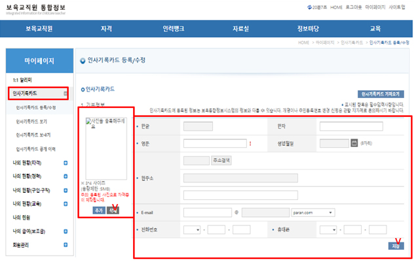This screenshot has height=268, width=416.
Task: Click the E-mail domain text field
Action: [265, 212]
